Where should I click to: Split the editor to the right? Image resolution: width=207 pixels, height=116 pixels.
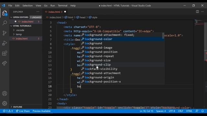tap(197, 12)
